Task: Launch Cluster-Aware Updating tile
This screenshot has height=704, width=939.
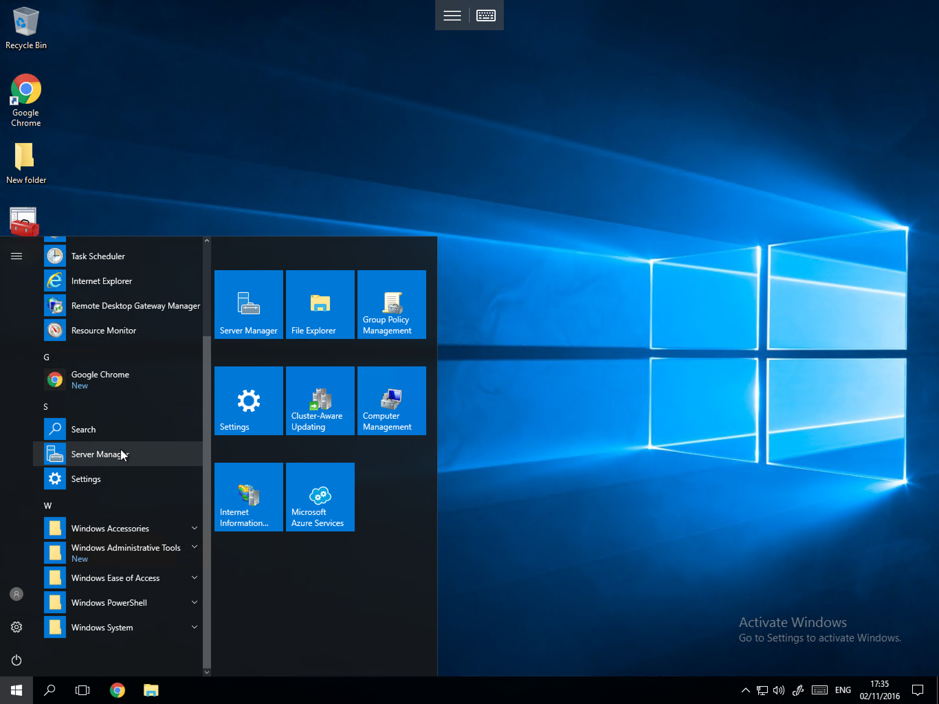Action: tap(320, 400)
